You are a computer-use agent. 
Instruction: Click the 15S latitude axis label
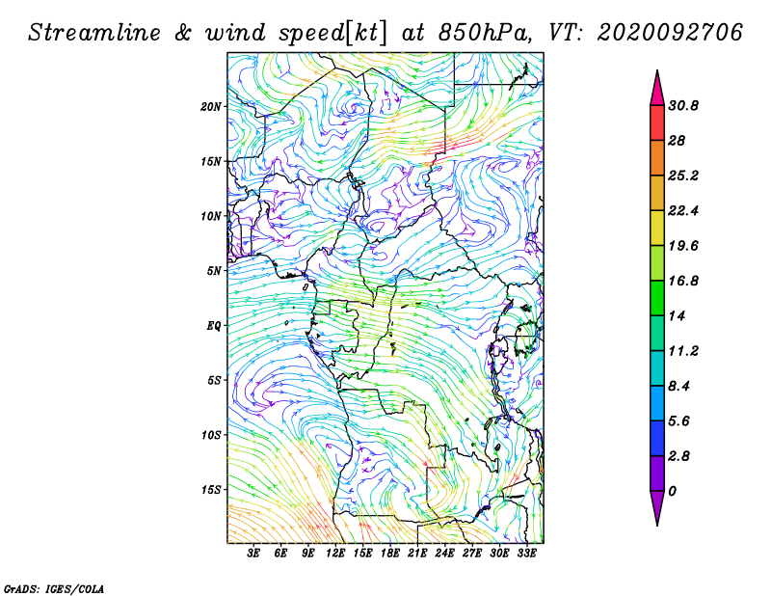pos(211,490)
